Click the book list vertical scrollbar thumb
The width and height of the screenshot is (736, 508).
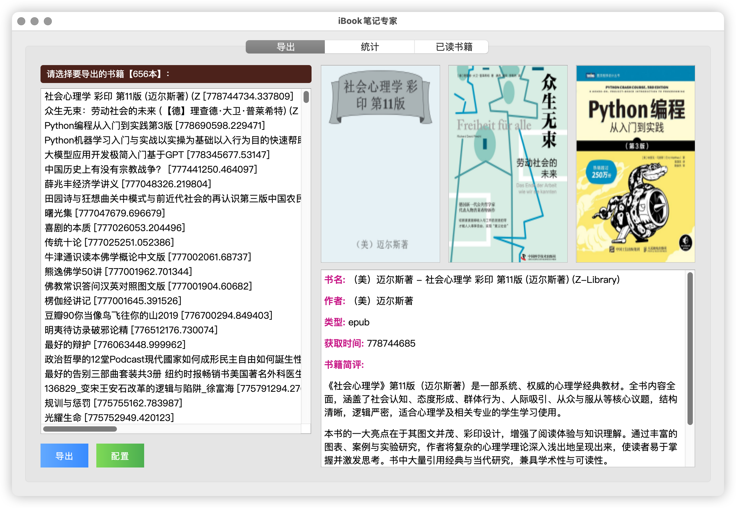tap(306, 97)
